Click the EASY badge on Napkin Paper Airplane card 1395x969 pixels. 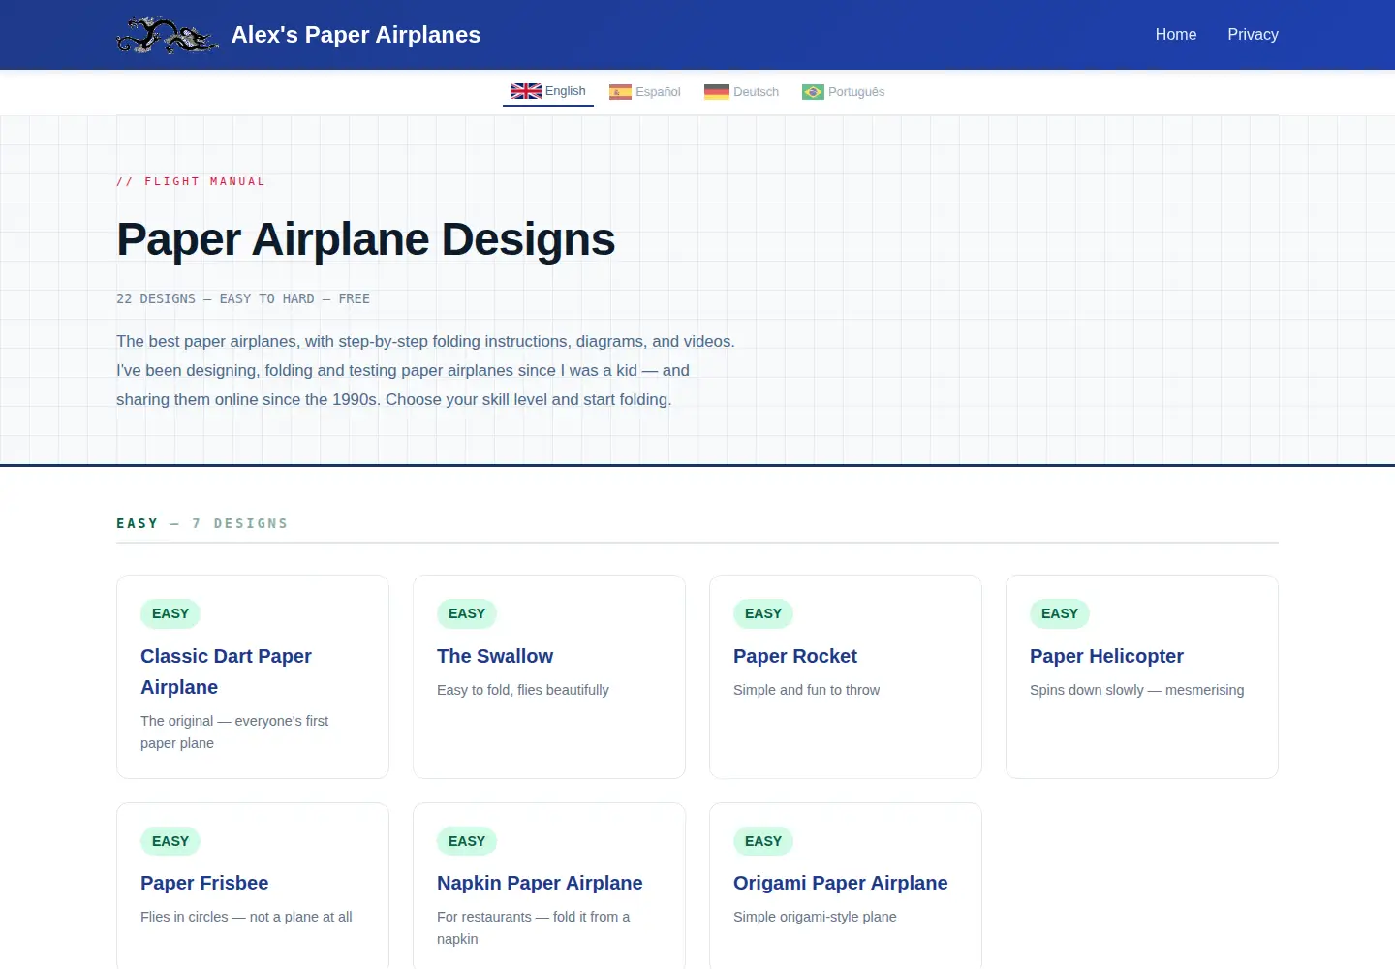pyautogui.click(x=467, y=841)
